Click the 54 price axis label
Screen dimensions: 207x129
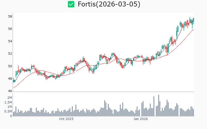click(x=10, y=41)
